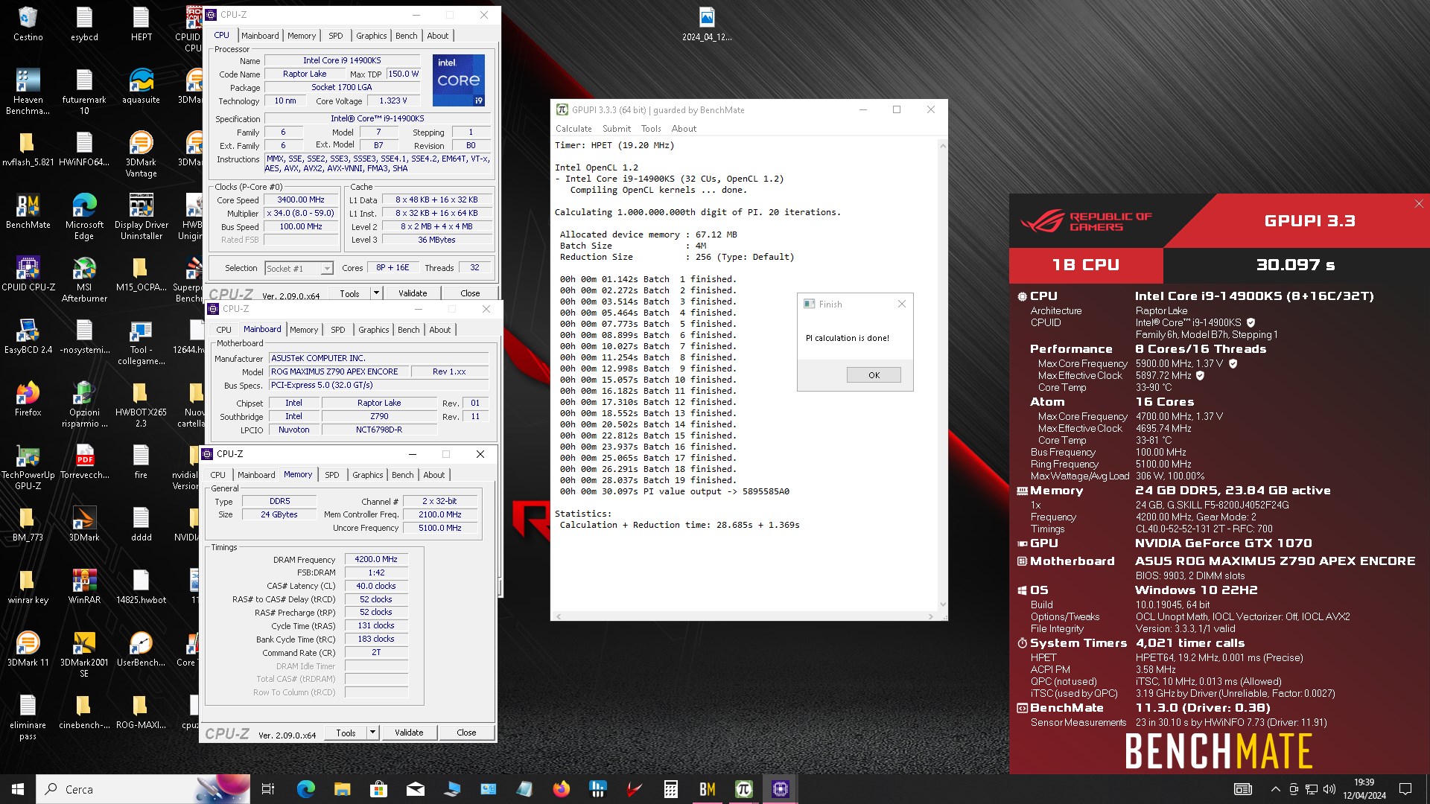Open the Cestino recycle bin desktop icon
The image size is (1430, 804).
point(28,24)
